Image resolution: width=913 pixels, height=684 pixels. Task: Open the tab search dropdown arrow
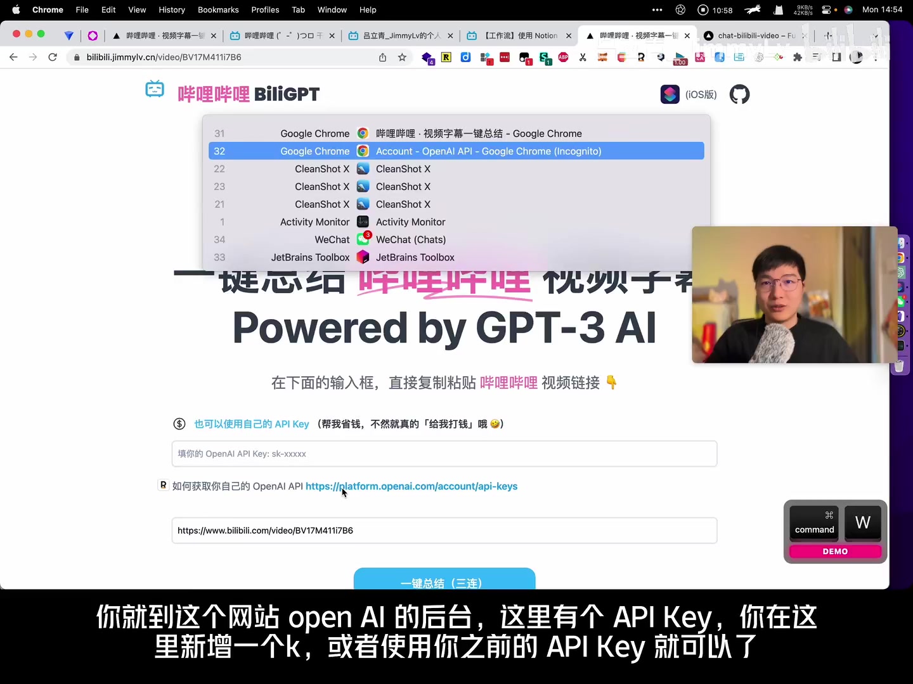coord(877,36)
